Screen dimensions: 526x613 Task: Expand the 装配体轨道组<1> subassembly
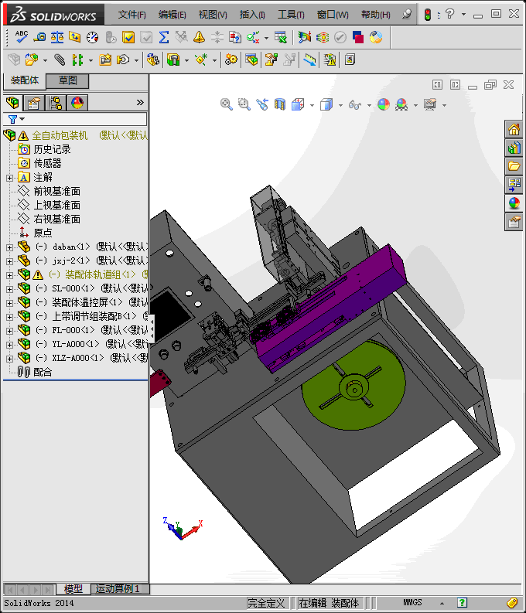pyautogui.click(x=9, y=275)
